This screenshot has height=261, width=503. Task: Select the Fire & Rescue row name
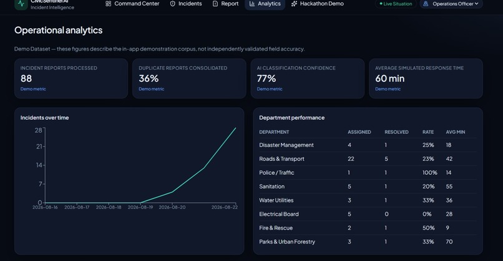(x=276, y=228)
